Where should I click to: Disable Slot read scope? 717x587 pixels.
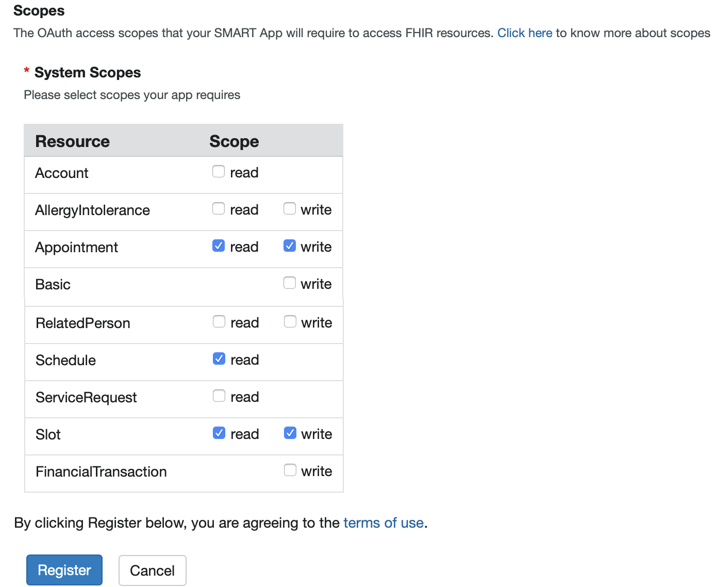[219, 433]
